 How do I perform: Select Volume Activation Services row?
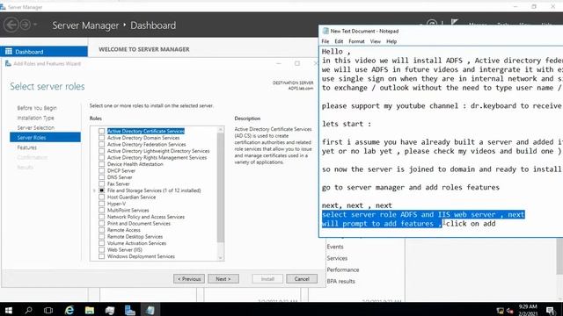pos(137,243)
